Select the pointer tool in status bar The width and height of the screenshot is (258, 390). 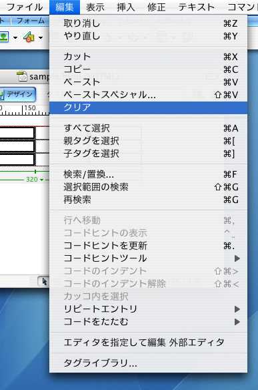(x=44, y=282)
